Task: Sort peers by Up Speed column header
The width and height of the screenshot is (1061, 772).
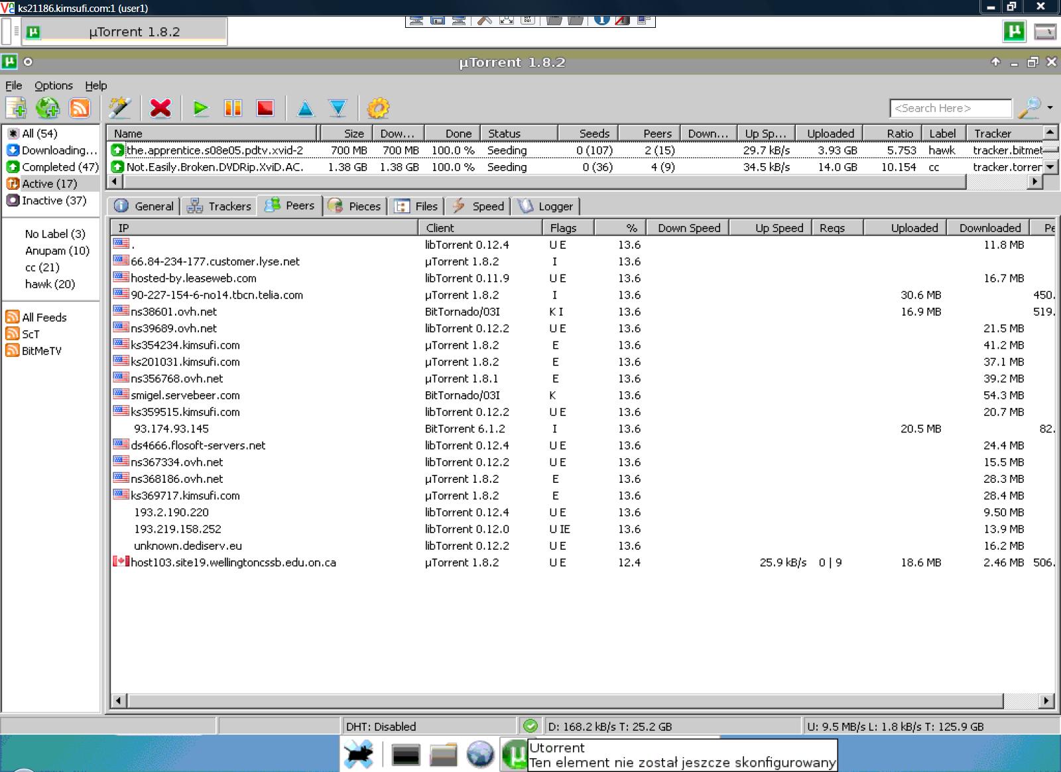Action: click(771, 227)
